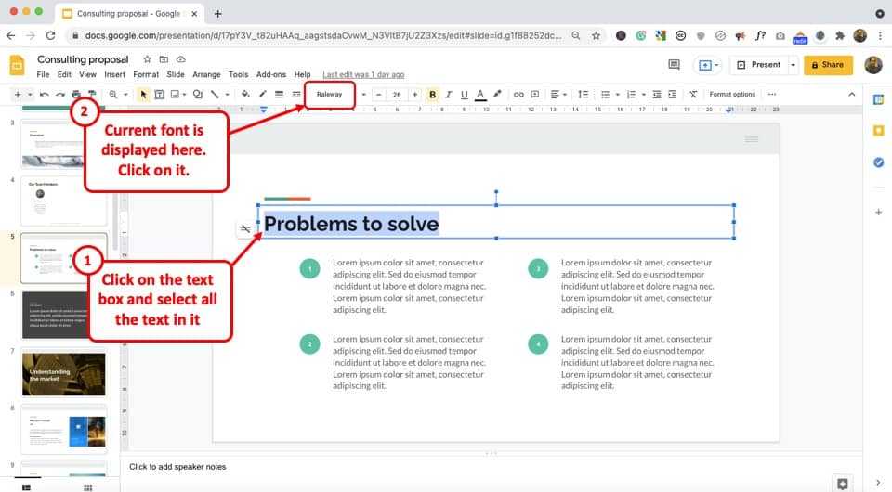
Task: Select the Text box tool
Action: tap(160, 94)
